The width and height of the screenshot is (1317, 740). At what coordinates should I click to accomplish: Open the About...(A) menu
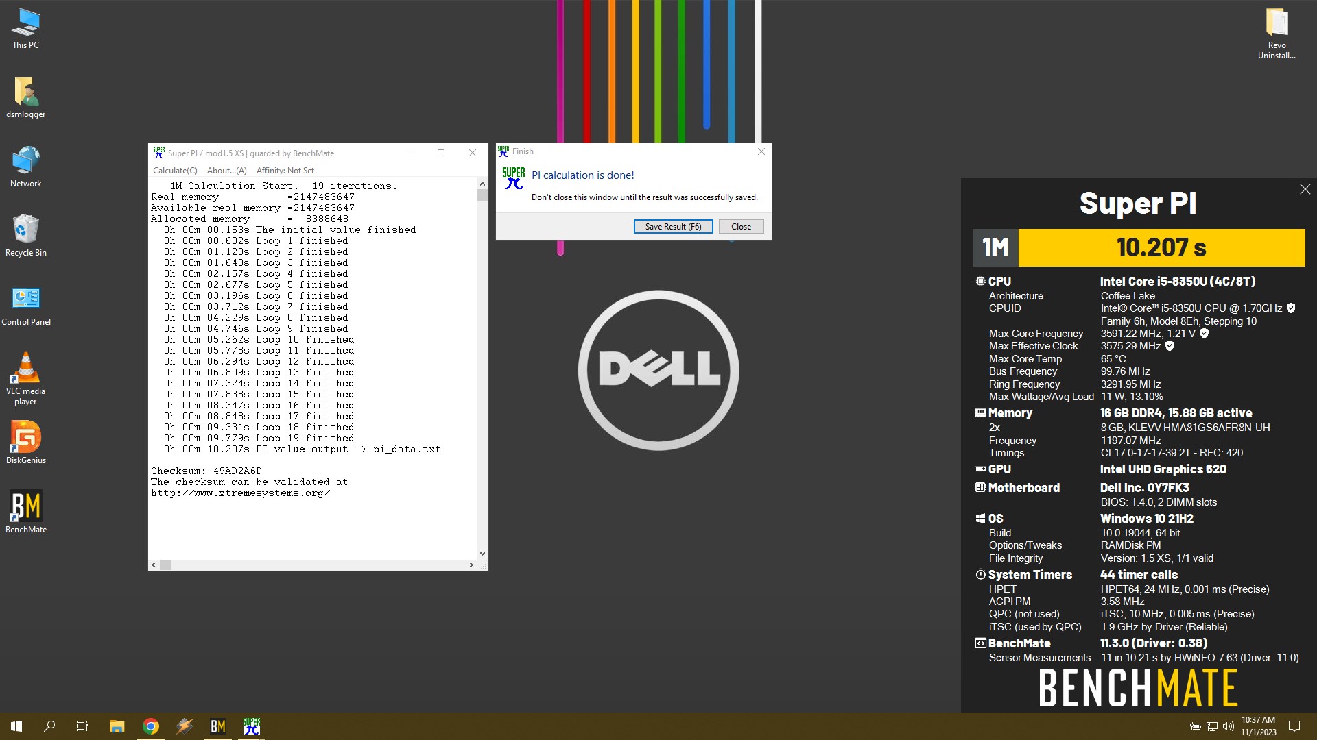[x=227, y=171]
